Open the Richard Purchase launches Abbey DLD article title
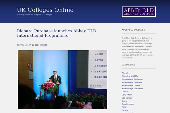170x113 pixels. point(57,33)
